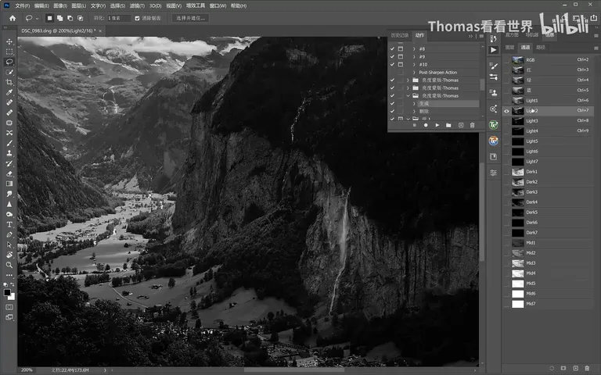Select the Light3 channel row
This screenshot has width=601, height=375.
(x=549, y=121)
